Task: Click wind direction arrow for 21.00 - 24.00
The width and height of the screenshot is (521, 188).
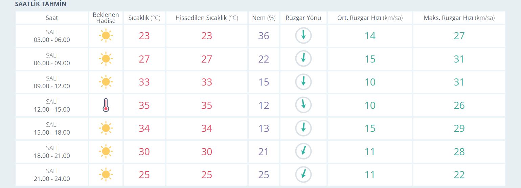Action: click(303, 174)
